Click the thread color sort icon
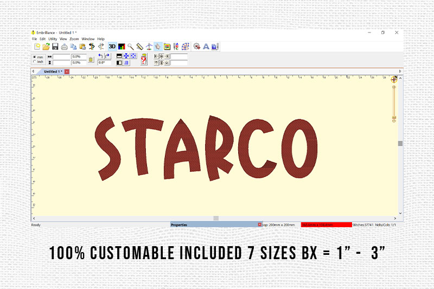 pos(176,47)
